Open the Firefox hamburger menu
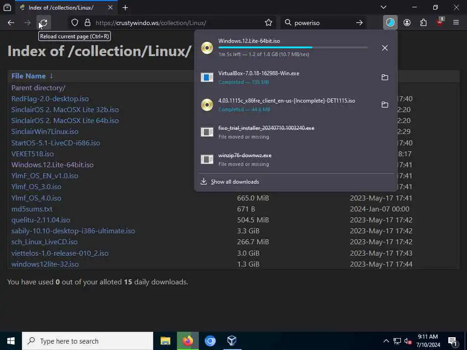The image size is (467, 350). pyautogui.click(x=456, y=23)
